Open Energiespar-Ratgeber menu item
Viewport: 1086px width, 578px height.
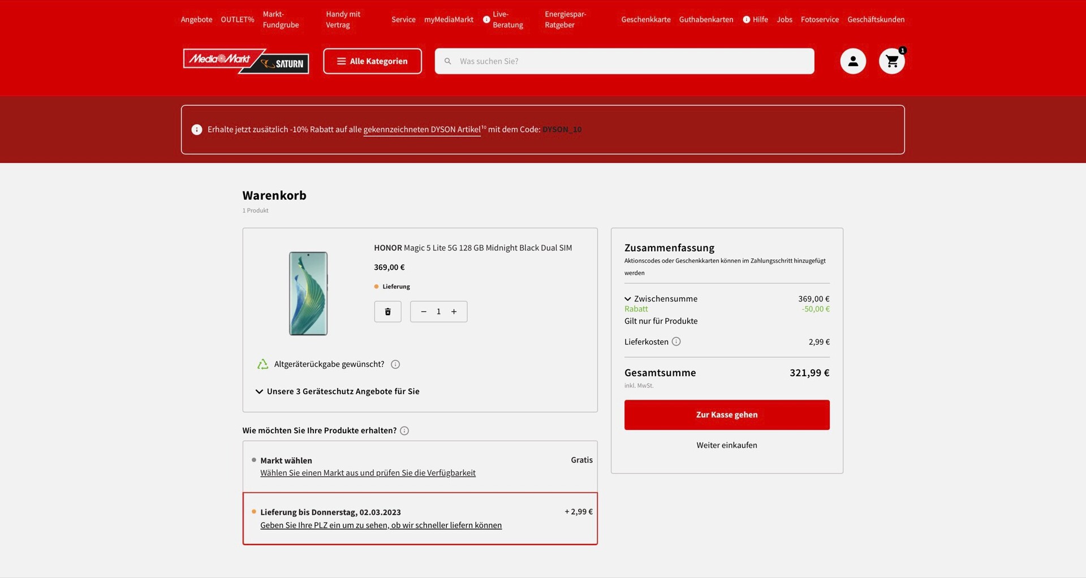click(x=566, y=19)
